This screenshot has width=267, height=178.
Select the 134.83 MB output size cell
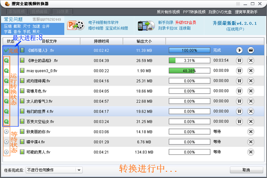coord(144,152)
